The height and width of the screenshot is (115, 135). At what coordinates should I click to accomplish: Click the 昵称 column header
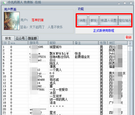coord(61,43)
